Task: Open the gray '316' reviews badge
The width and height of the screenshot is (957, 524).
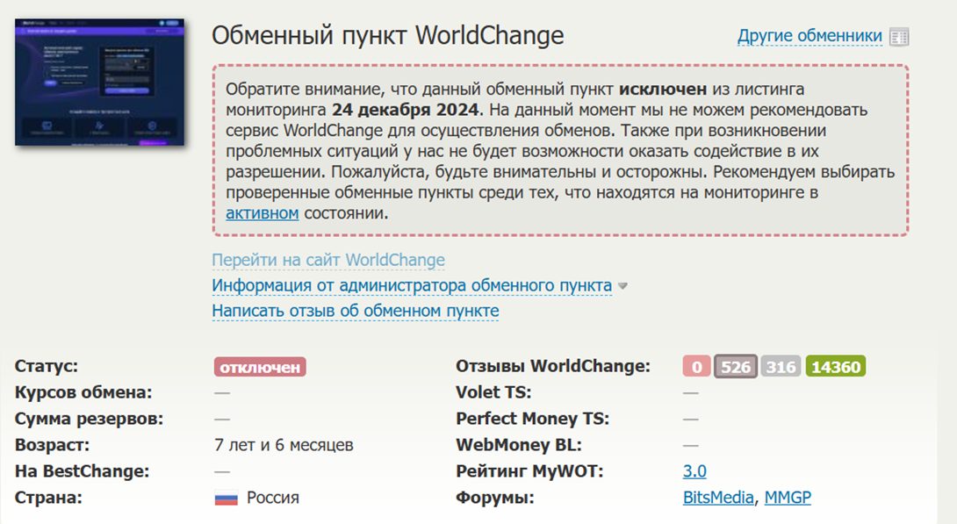Action: (781, 367)
